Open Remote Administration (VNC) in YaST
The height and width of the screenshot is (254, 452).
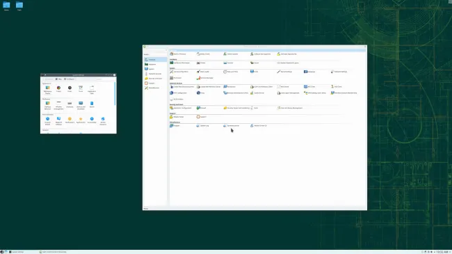[x=236, y=93]
